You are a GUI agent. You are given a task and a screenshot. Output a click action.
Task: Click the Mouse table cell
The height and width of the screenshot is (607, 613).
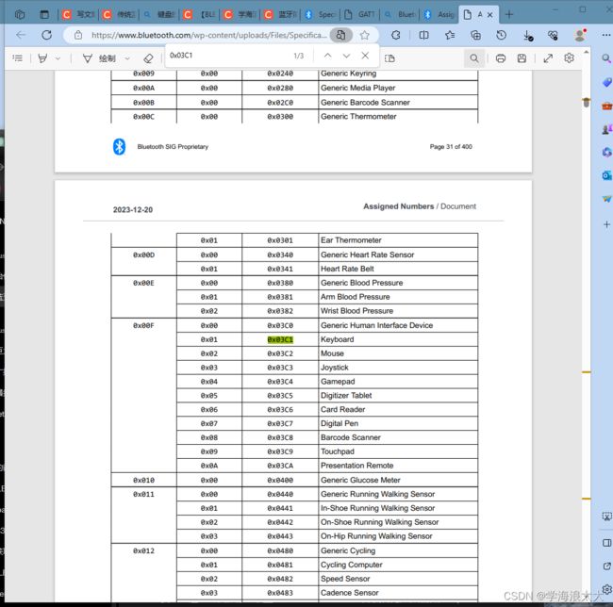tap(398, 353)
